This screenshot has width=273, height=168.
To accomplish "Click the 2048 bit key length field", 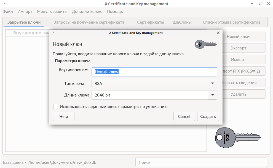I will [150, 95].
